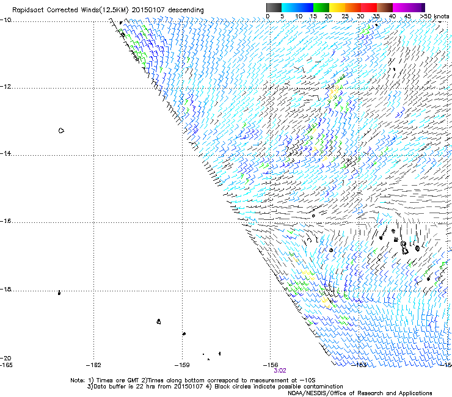Click the purple '3:02' time label
The image size is (452, 397).
click(x=280, y=371)
